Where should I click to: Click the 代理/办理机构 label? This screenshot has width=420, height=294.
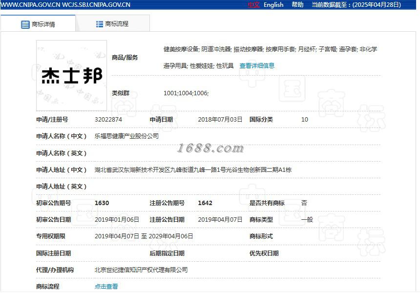click(55, 270)
